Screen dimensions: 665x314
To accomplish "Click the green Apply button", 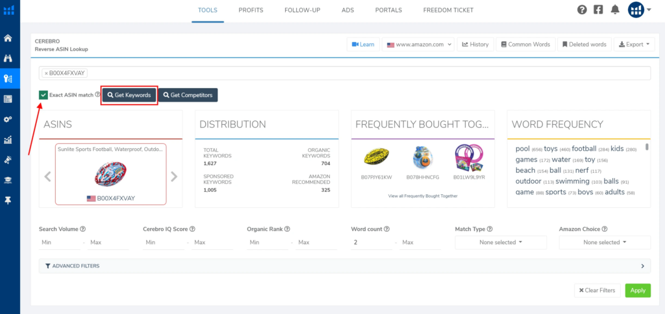I will [638, 290].
